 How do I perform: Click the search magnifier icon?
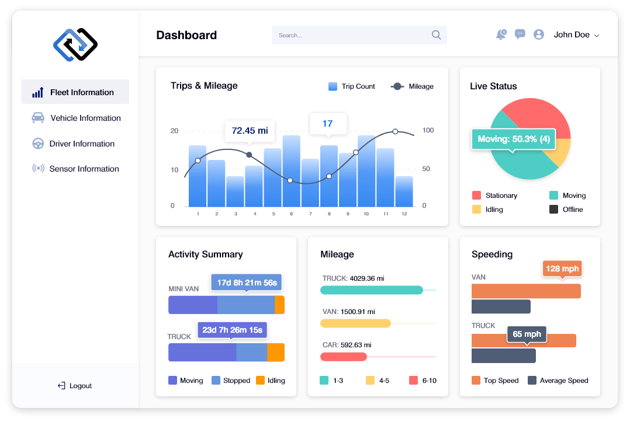(x=436, y=35)
